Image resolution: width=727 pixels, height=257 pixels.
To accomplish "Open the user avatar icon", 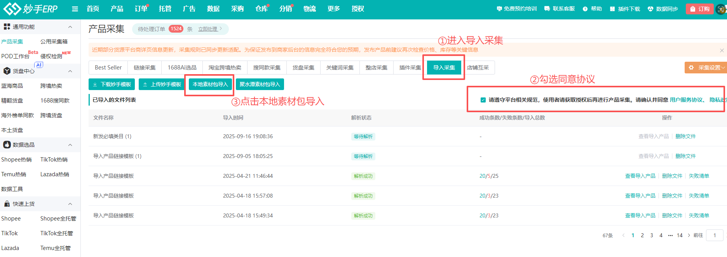I will (x=722, y=9).
